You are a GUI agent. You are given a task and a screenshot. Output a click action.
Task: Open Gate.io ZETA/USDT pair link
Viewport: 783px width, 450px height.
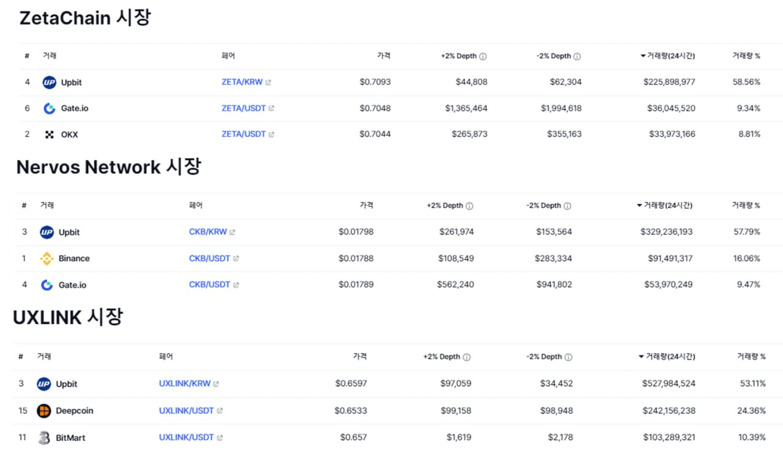point(243,108)
